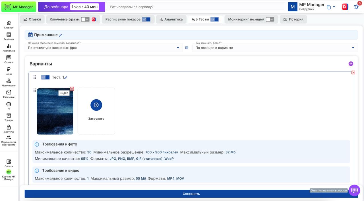Viewport: 364px width, 201px height.
Task: Remove the video thumbnail with red X
Action: pos(72,89)
